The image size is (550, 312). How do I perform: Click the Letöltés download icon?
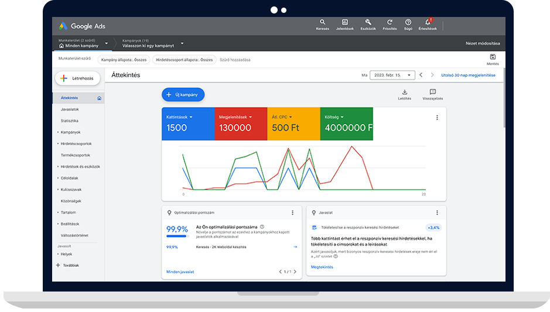404,92
